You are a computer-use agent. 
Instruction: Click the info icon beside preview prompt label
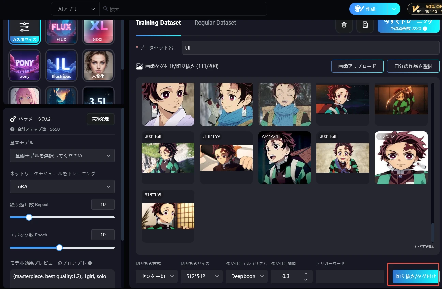90,263
